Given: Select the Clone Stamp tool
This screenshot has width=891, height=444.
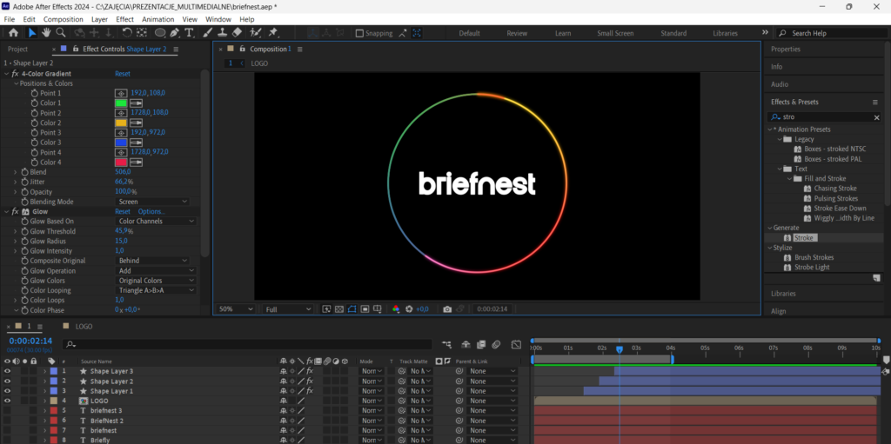Looking at the screenshot, I should [x=223, y=33].
